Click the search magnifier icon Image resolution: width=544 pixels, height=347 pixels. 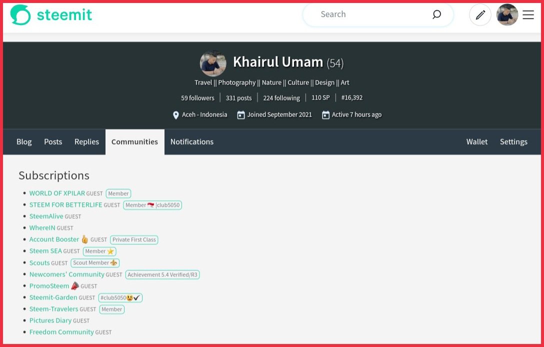(x=436, y=14)
